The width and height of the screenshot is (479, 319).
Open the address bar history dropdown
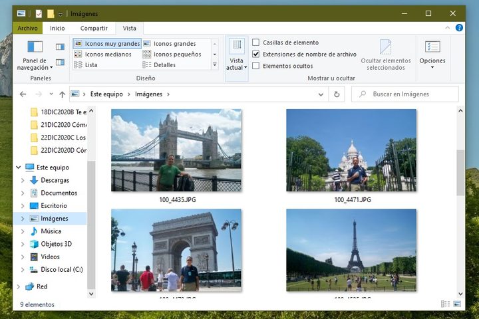coord(321,94)
